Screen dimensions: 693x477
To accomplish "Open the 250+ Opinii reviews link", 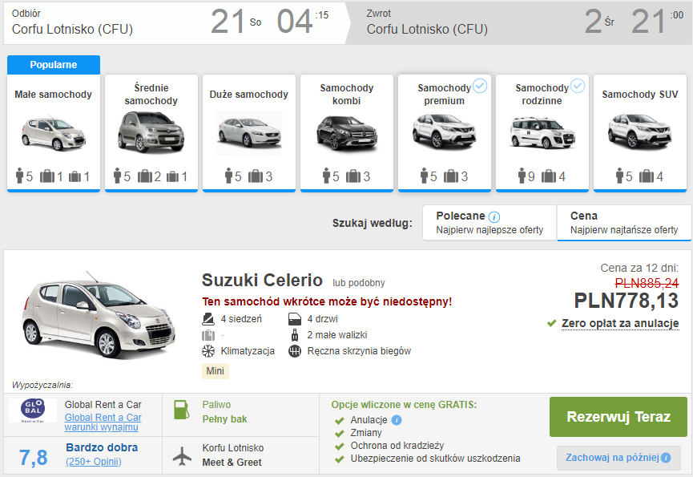I will pos(93,462).
